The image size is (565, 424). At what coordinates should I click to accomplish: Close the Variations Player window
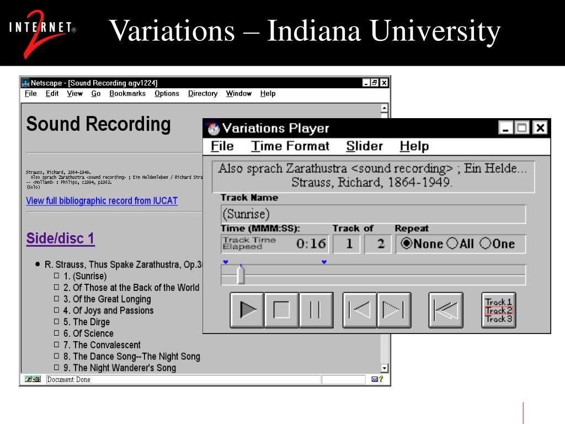click(x=540, y=128)
